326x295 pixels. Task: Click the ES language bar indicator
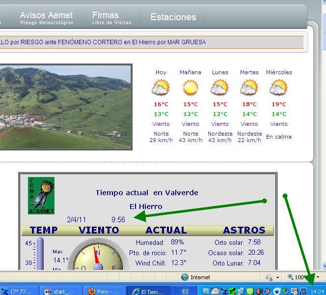point(185,292)
